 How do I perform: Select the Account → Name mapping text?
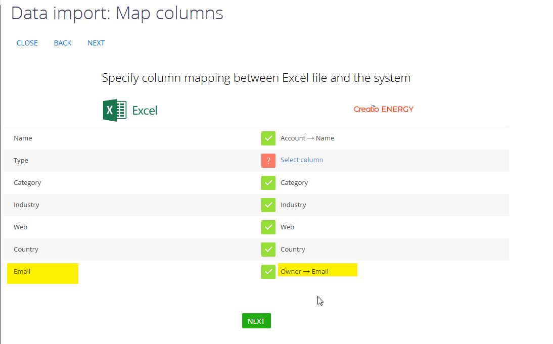(x=307, y=138)
